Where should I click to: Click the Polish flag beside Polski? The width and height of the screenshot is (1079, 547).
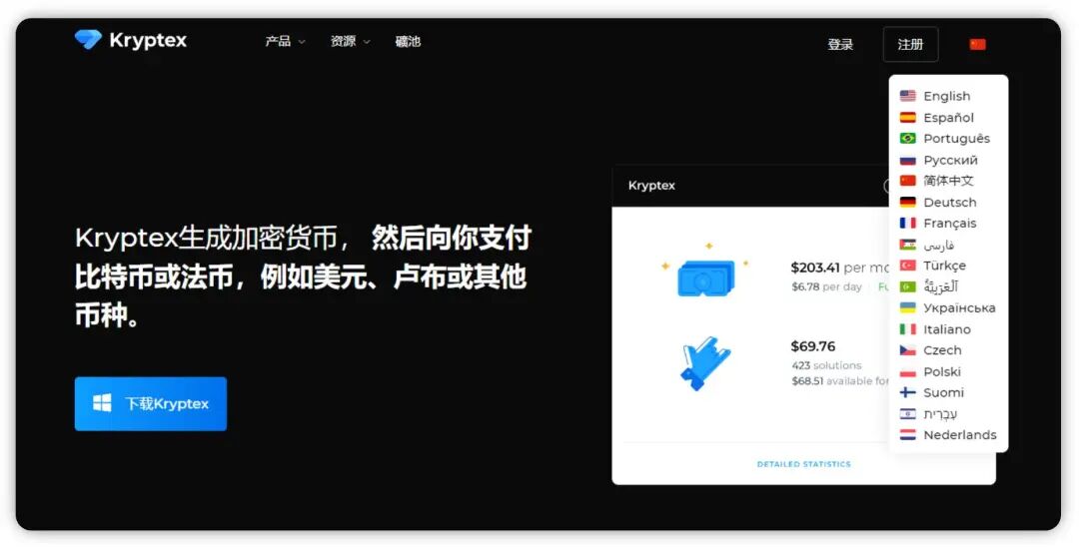click(907, 371)
